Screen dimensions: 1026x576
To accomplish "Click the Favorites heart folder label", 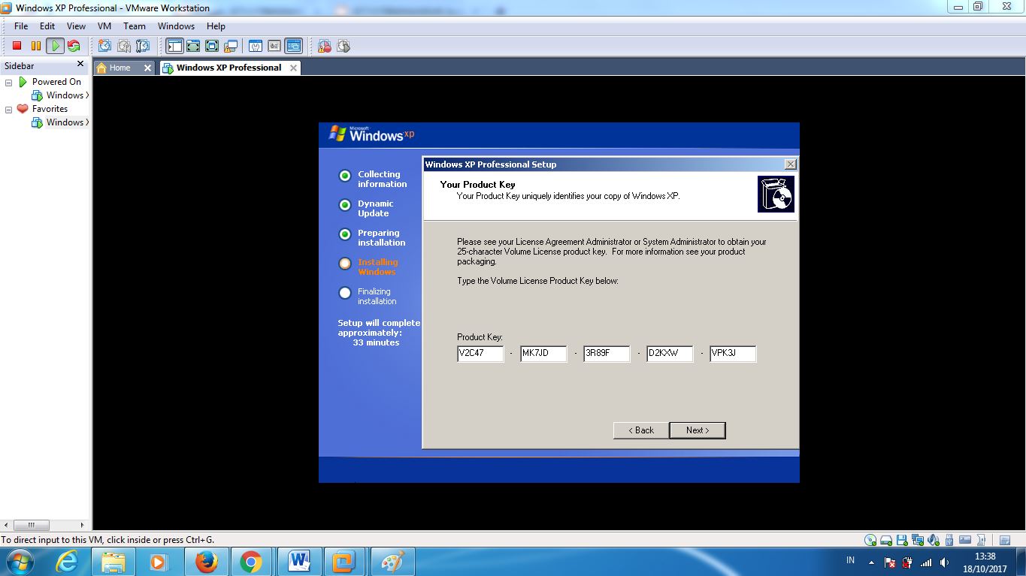I will [50, 109].
